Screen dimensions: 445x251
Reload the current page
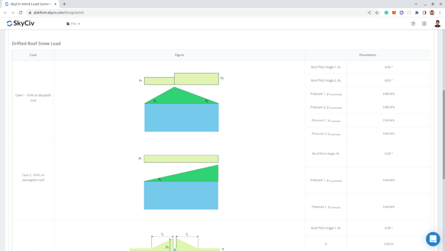[21, 12]
